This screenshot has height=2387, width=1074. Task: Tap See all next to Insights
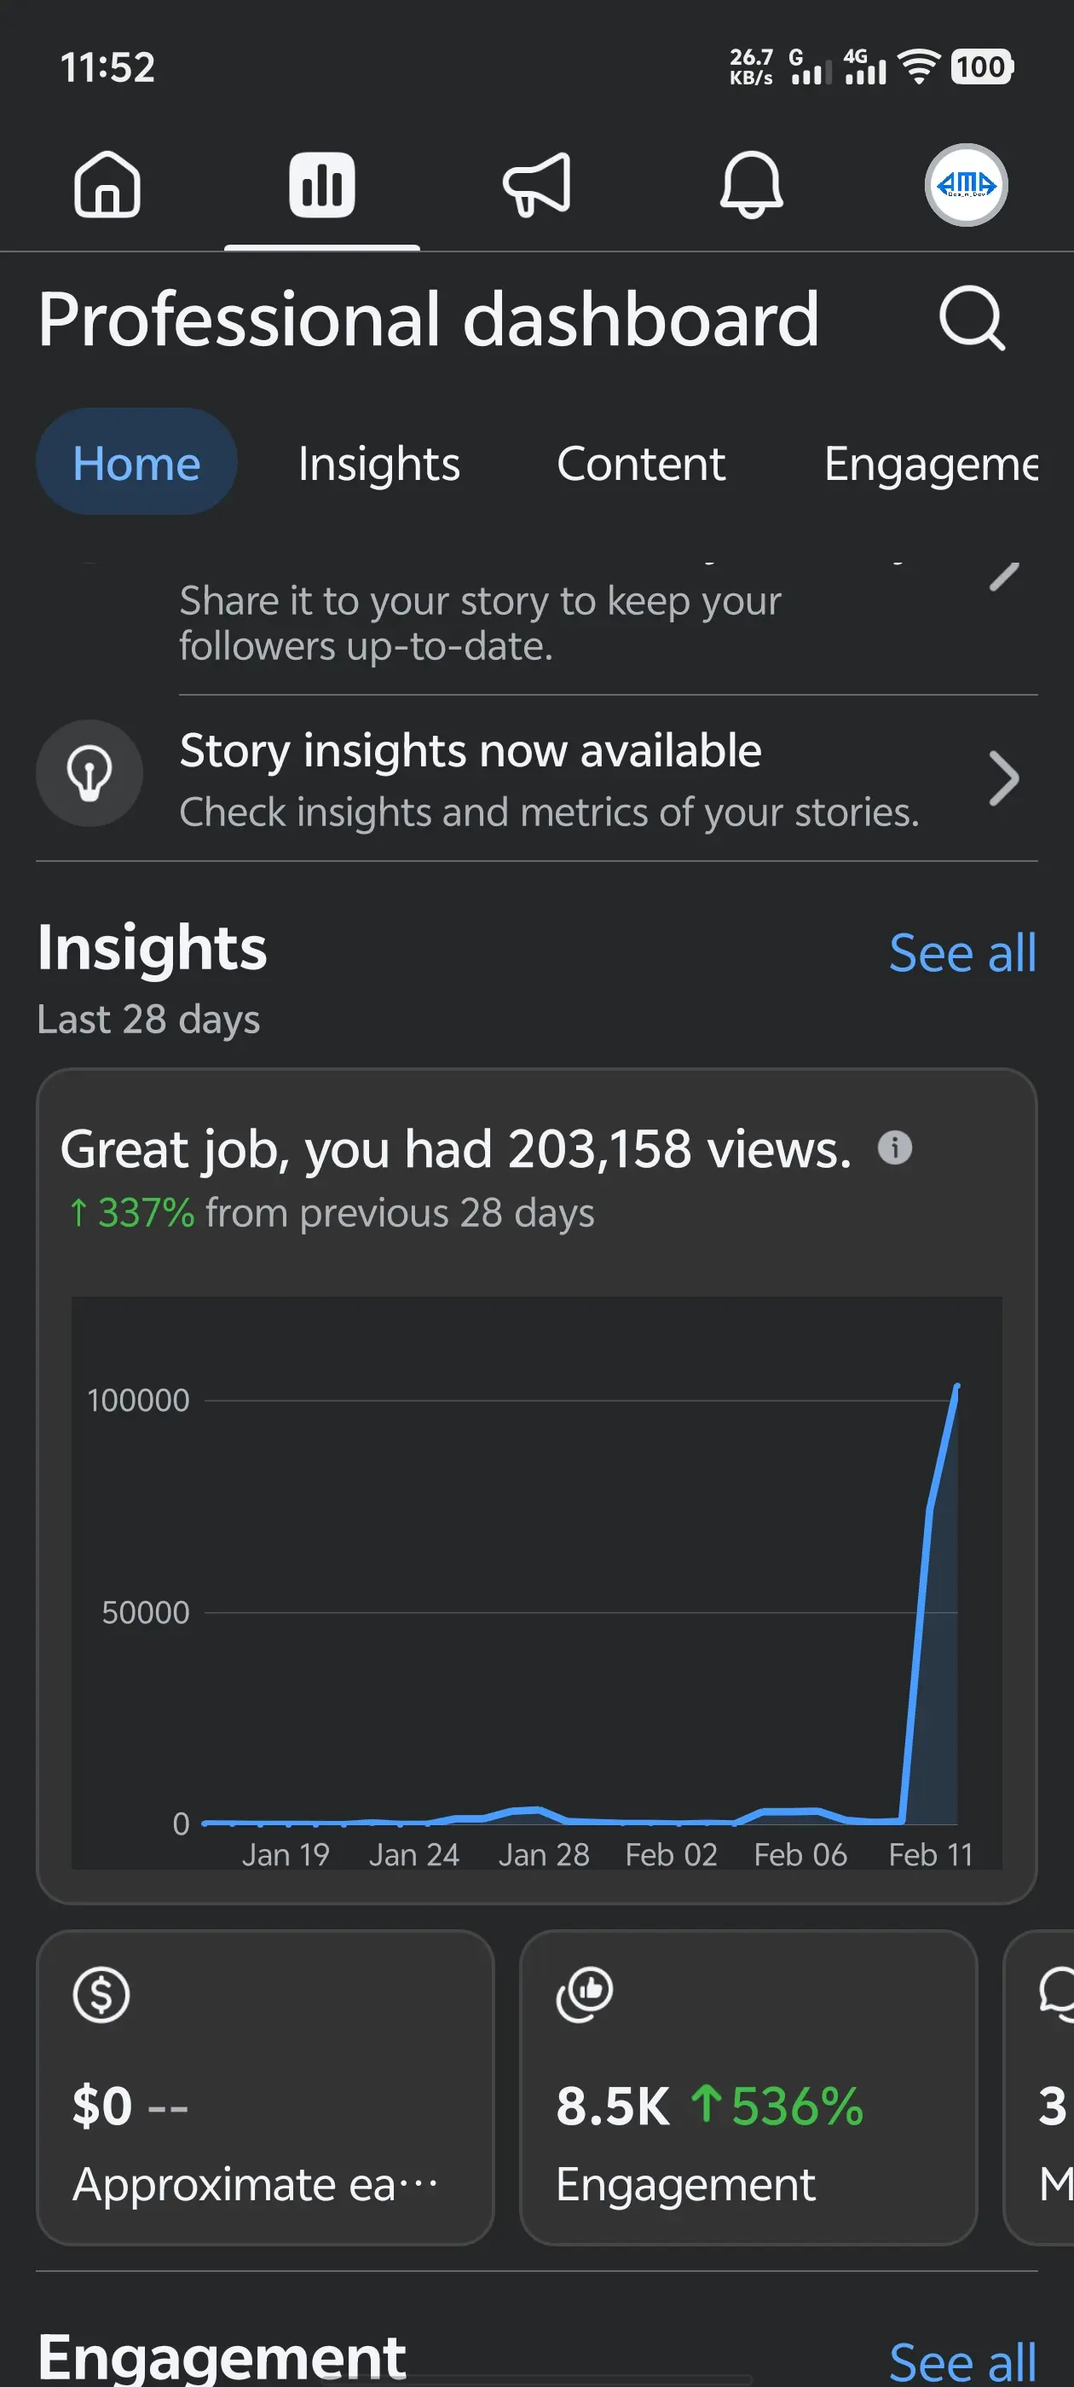(x=961, y=953)
